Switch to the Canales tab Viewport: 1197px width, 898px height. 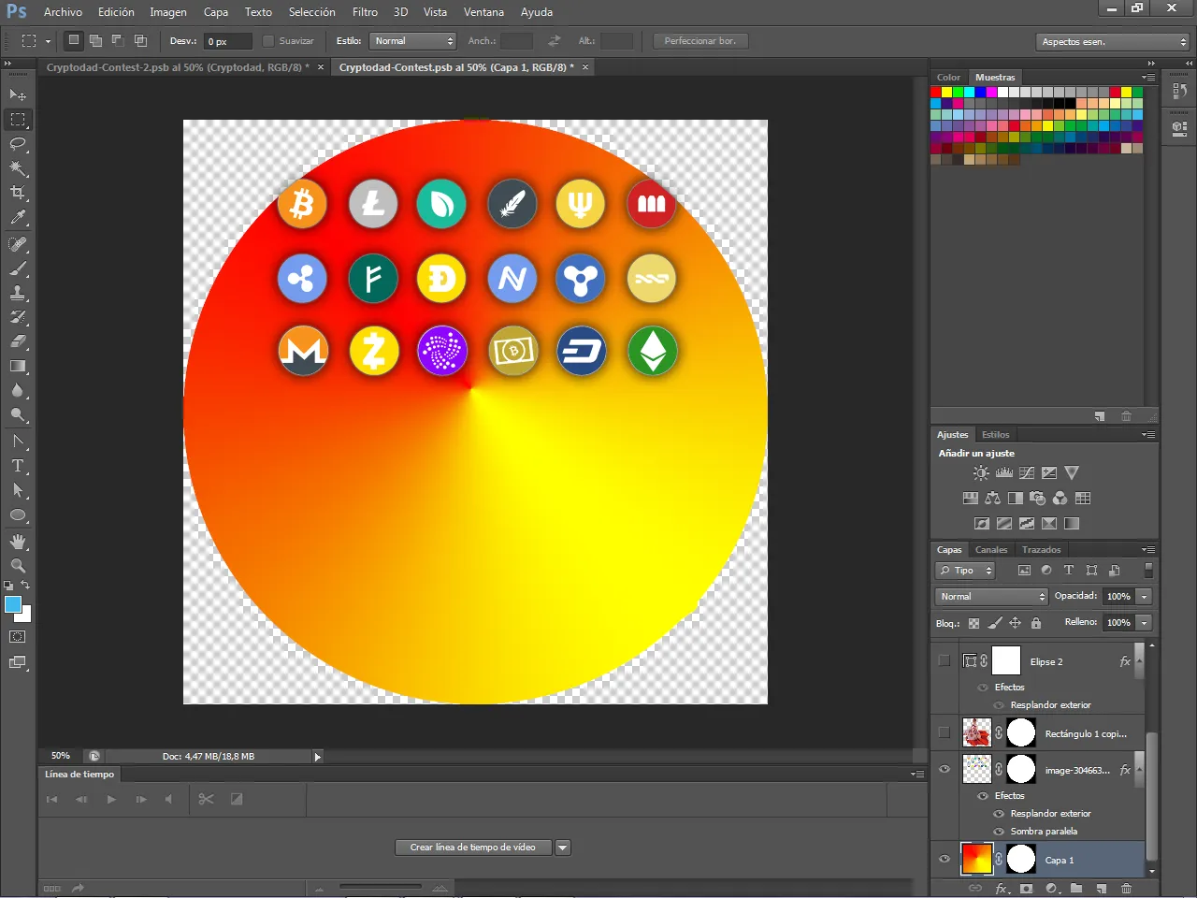991,550
